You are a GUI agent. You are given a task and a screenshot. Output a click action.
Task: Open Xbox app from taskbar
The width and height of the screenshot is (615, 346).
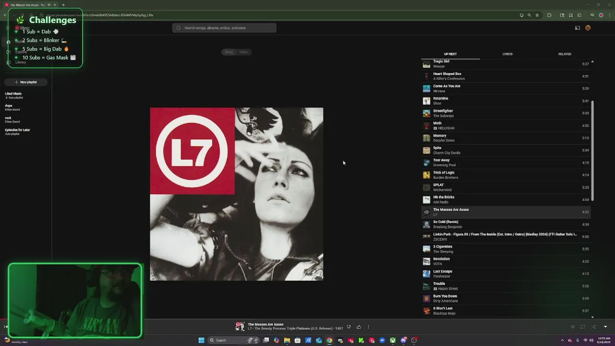pyautogui.click(x=393, y=340)
